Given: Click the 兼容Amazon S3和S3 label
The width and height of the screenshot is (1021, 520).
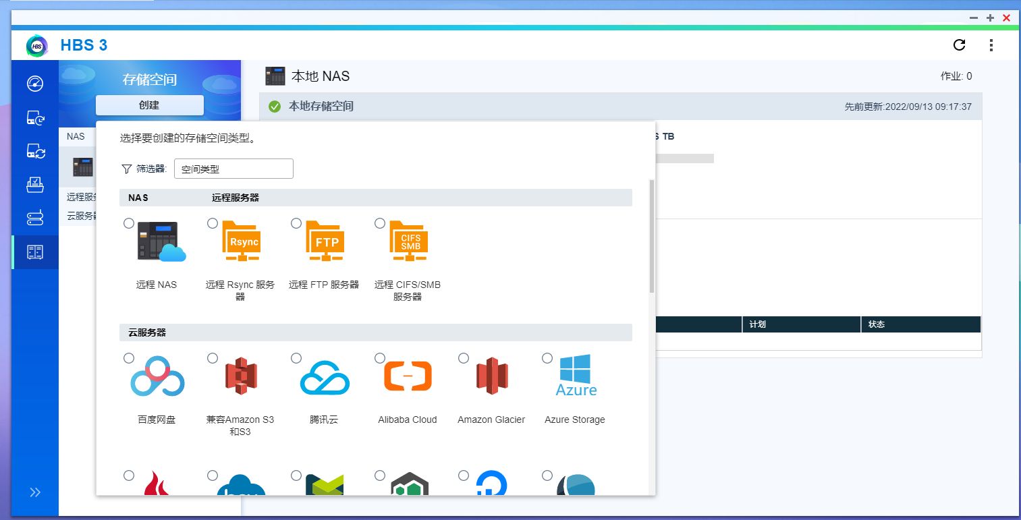Looking at the screenshot, I should pyautogui.click(x=240, y=426).
